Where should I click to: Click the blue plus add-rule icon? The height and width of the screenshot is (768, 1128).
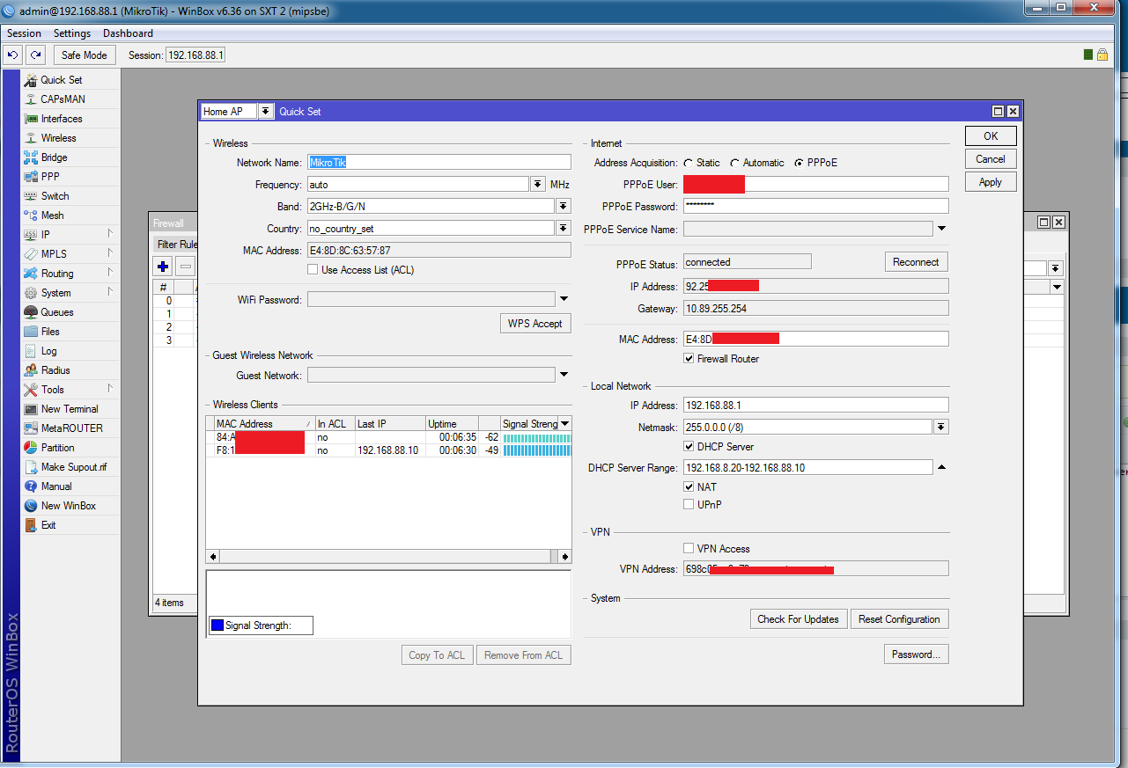pos(163,267)
